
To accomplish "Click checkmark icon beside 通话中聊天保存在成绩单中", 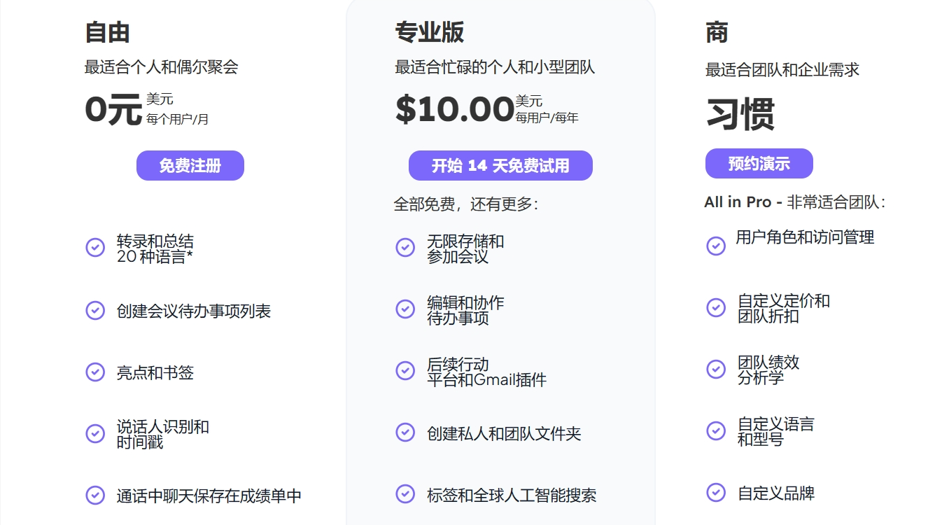I will 95,495.
